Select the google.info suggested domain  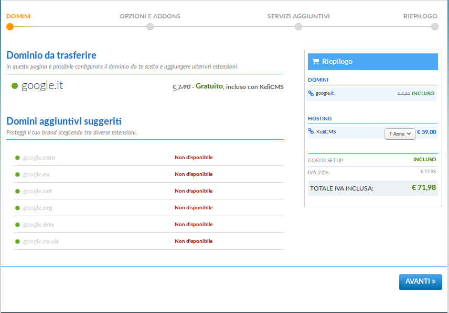pyautogui.click(x=38, y=225)
